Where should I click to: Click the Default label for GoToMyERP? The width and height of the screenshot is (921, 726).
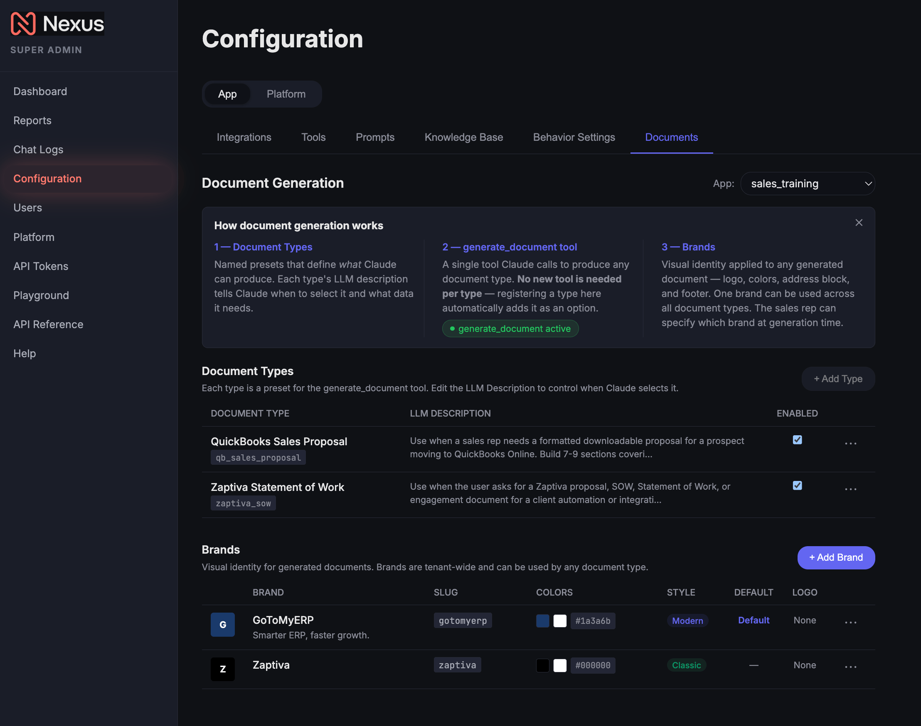(754, 620)
